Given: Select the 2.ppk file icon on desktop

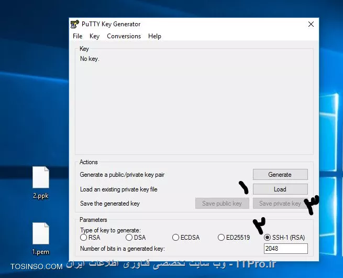Looking at the screenshot, I should point(41,177).
